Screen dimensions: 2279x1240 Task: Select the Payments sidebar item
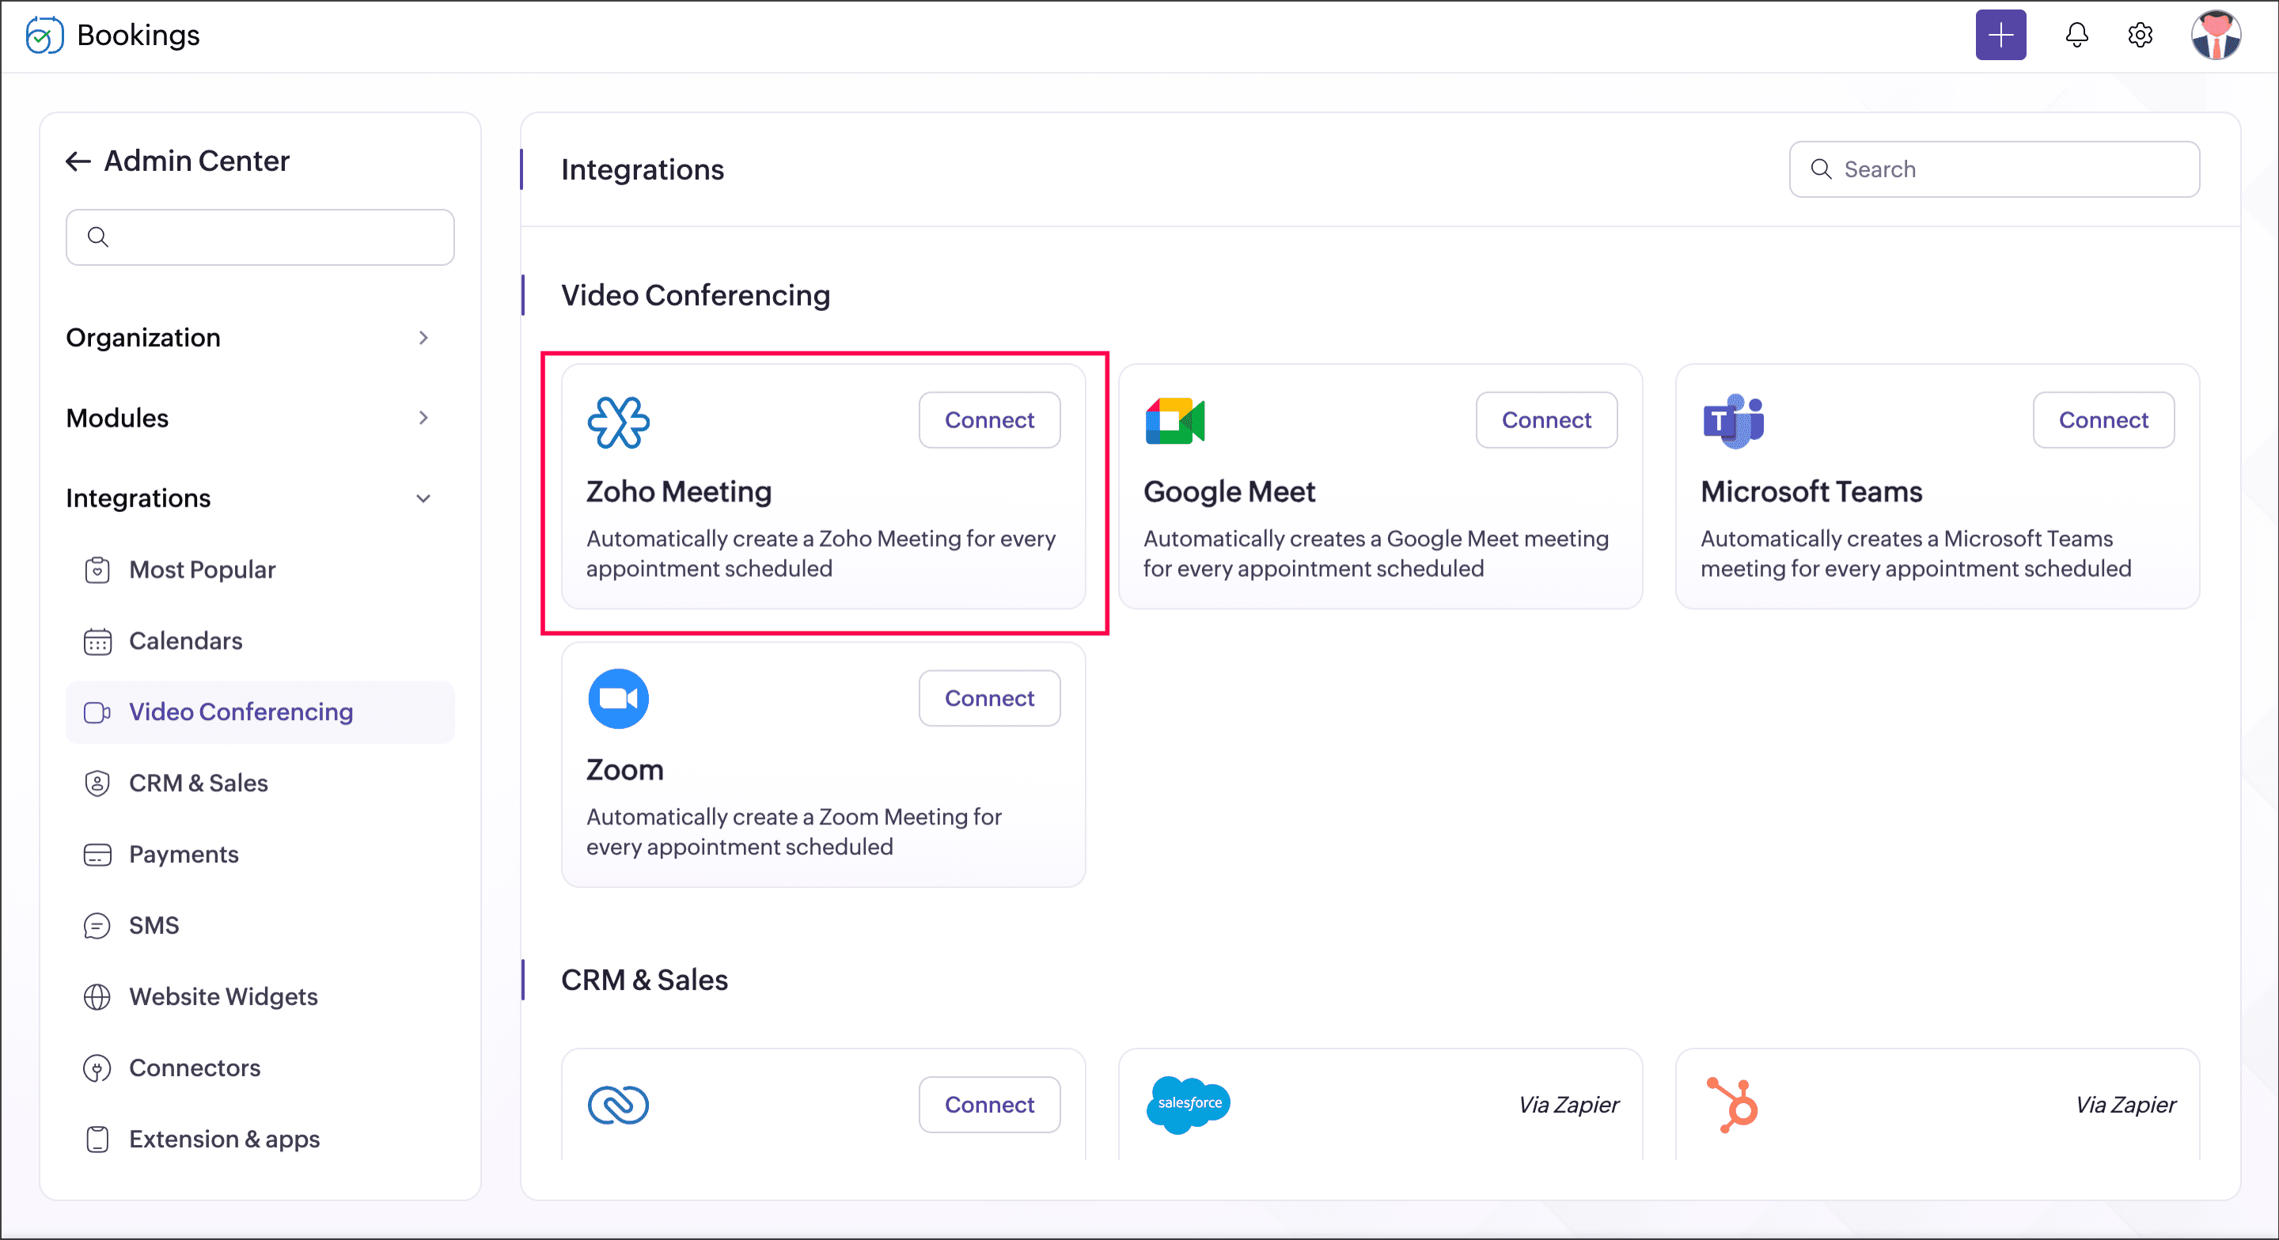(183, 855)
